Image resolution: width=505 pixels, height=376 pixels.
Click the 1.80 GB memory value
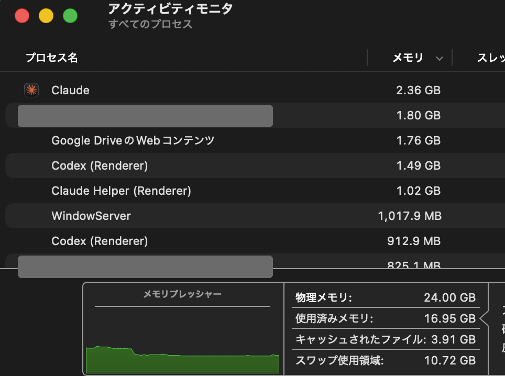pos(418,115)
